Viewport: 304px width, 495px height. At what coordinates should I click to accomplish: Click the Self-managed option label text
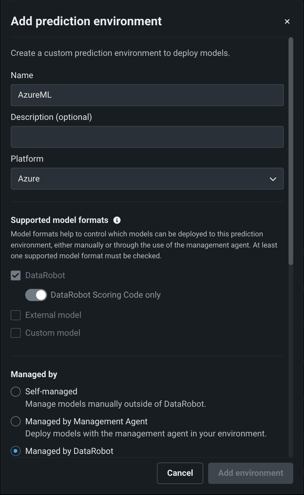[51, 392]
